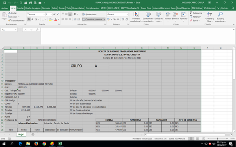Toggle bold N formatting button
Viewport: 236px width, 147px height.
tap(29, 19)
